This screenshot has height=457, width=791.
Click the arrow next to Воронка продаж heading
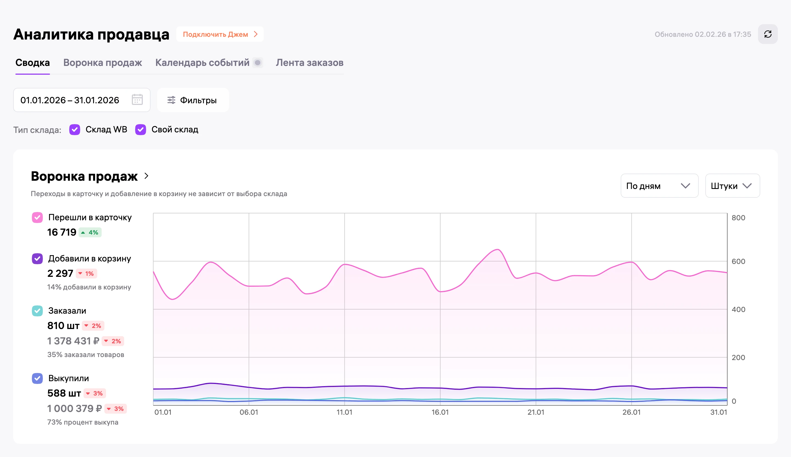146,176
